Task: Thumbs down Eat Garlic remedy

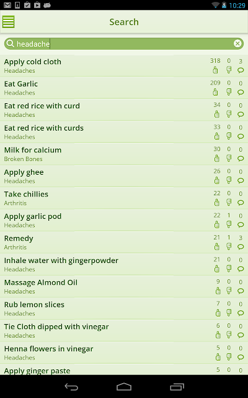Action: coord(229,92)
